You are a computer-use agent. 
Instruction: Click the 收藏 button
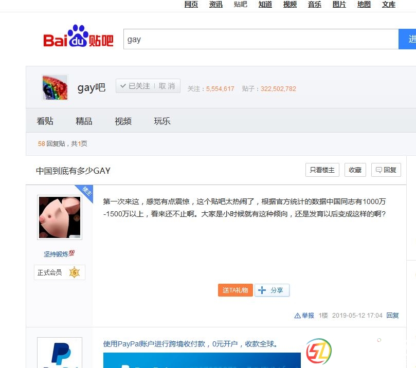coord(355,170)
